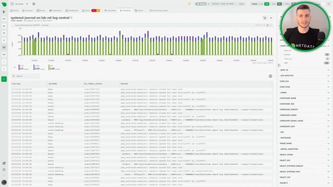Click the red critical alerts count badge
This screenshot has width=333, height=187.
point(94,10)
